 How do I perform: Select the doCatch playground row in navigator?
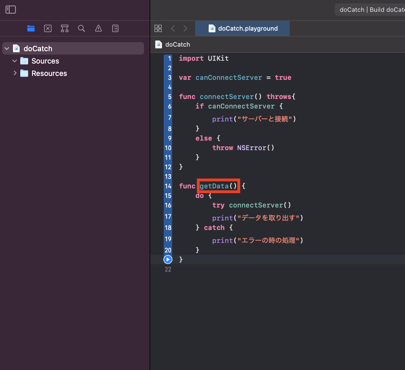pyautogui.click(x=73, y=48)
